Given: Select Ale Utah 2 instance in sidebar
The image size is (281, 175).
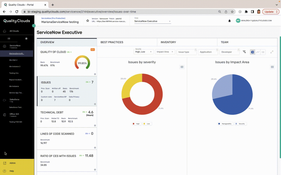Looking at the screenshot, I should tap(13, 60).
